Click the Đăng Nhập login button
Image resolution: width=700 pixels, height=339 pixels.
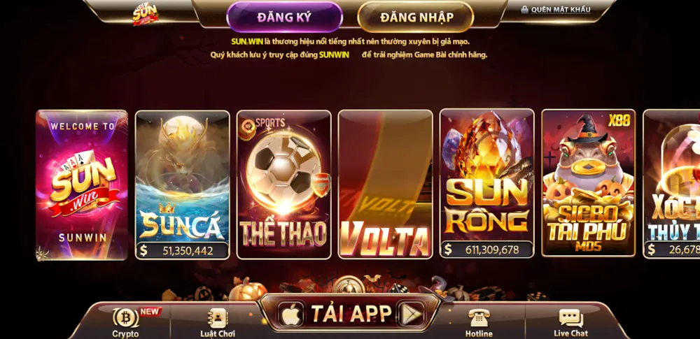(x=416, y=17)
